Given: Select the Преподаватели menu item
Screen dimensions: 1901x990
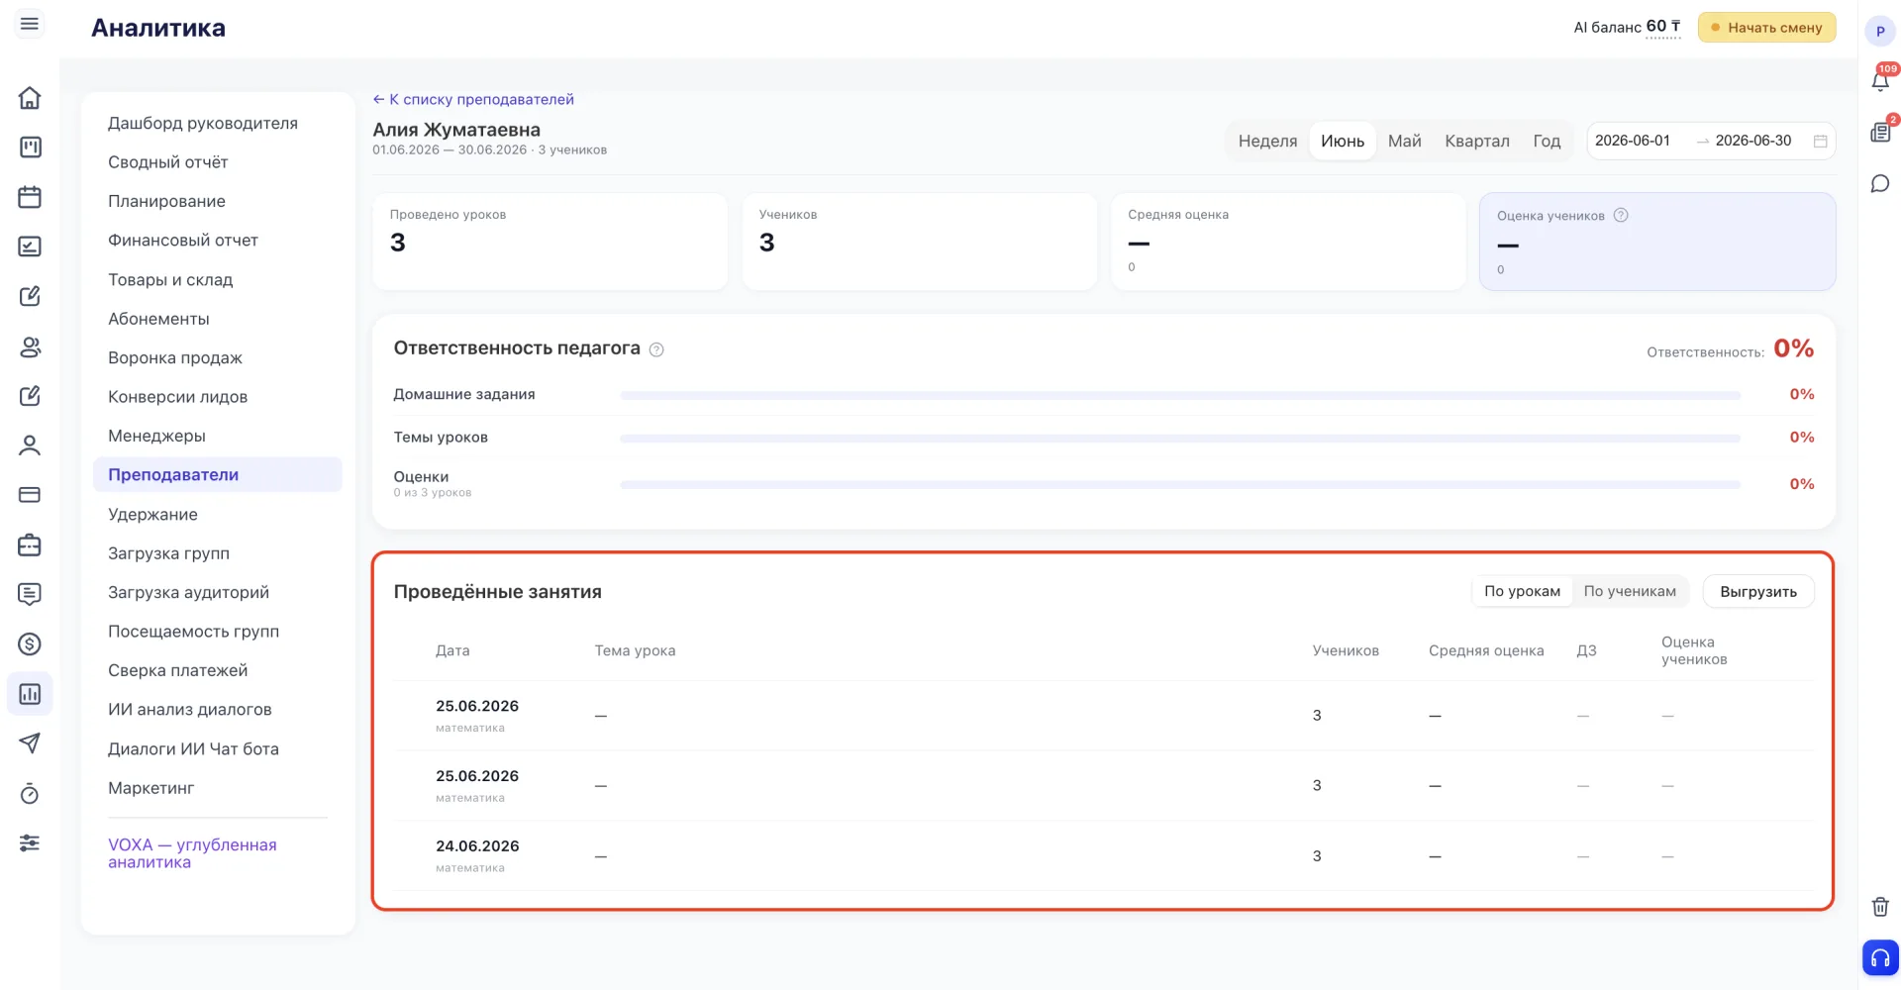Looking at the screenshot, I should (218, 475).
